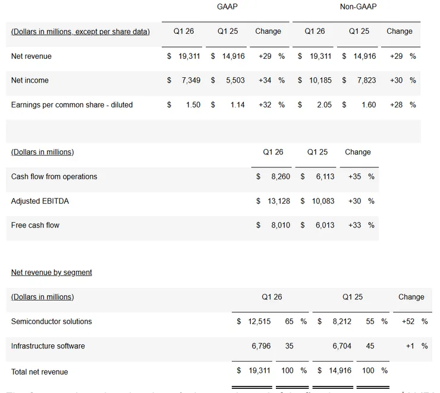This screenshot has width=440, height=393.
Task: Select the 'Semiconductor solutions' segment label
Action: pyautogui.click(x=52, y=321)
